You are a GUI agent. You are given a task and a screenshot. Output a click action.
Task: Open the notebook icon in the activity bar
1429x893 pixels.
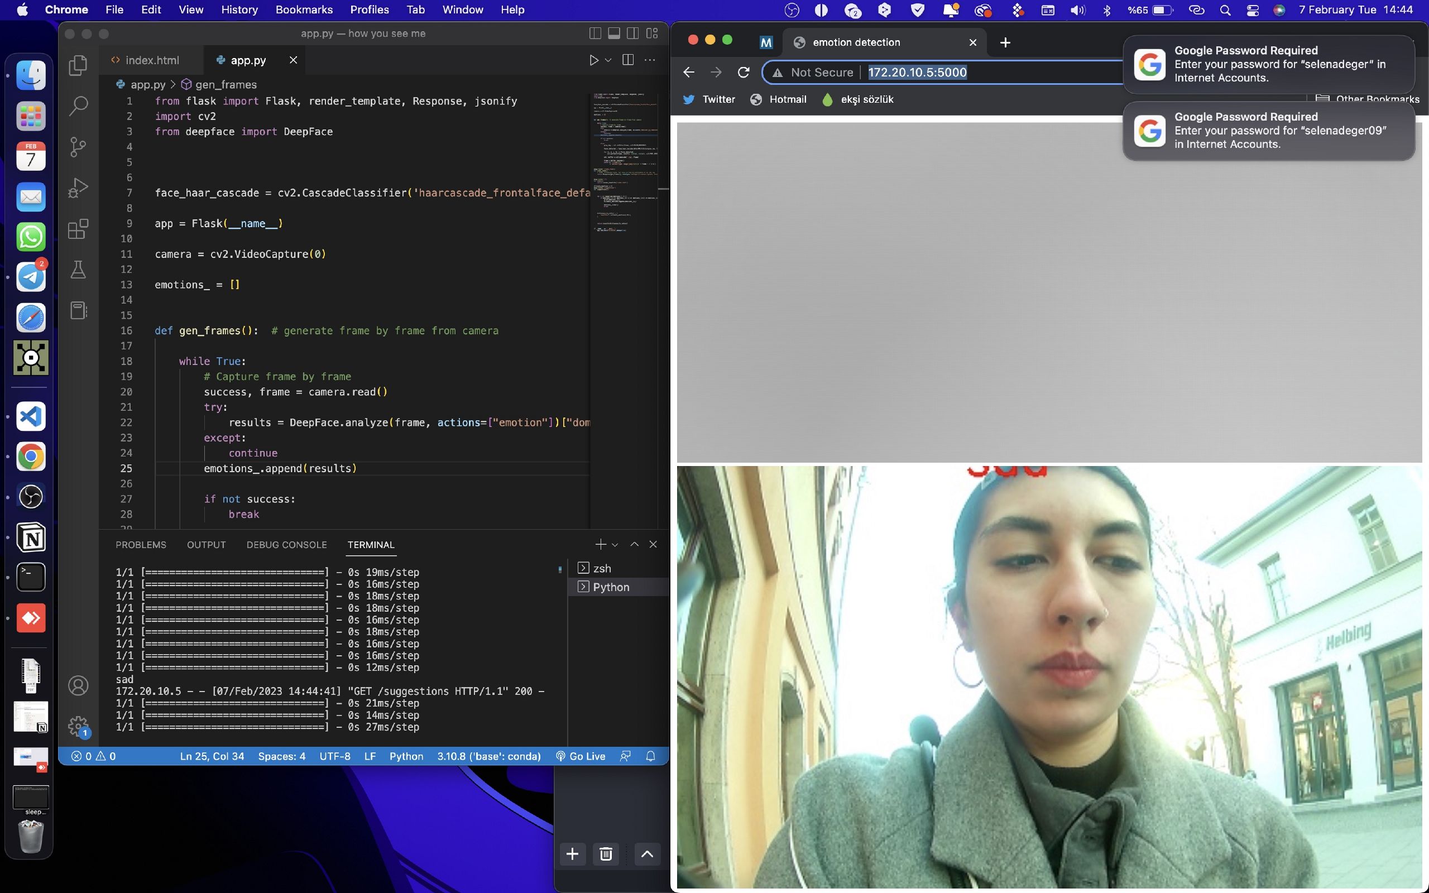click(x=78, y=310)
